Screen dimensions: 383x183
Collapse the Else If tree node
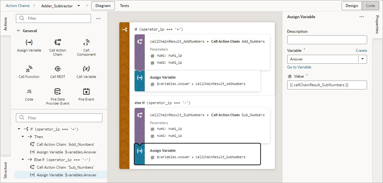click(x=23, y=160)
